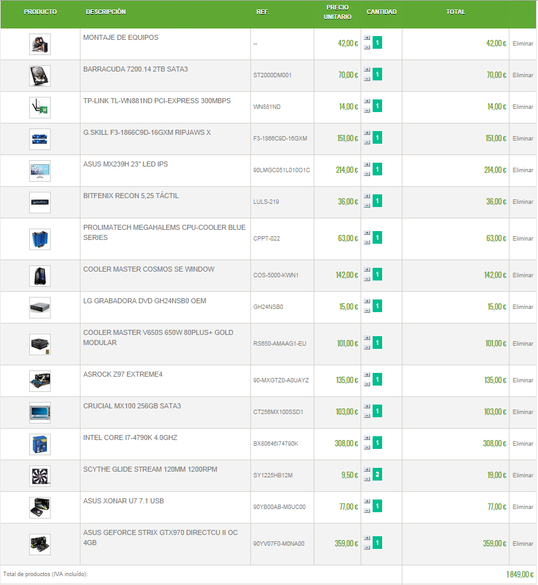Decrease quantity of ASUS MX239H monitor
Image resolution: width=538 pixels, height=585 pixels.
click(x=367, y=174)
